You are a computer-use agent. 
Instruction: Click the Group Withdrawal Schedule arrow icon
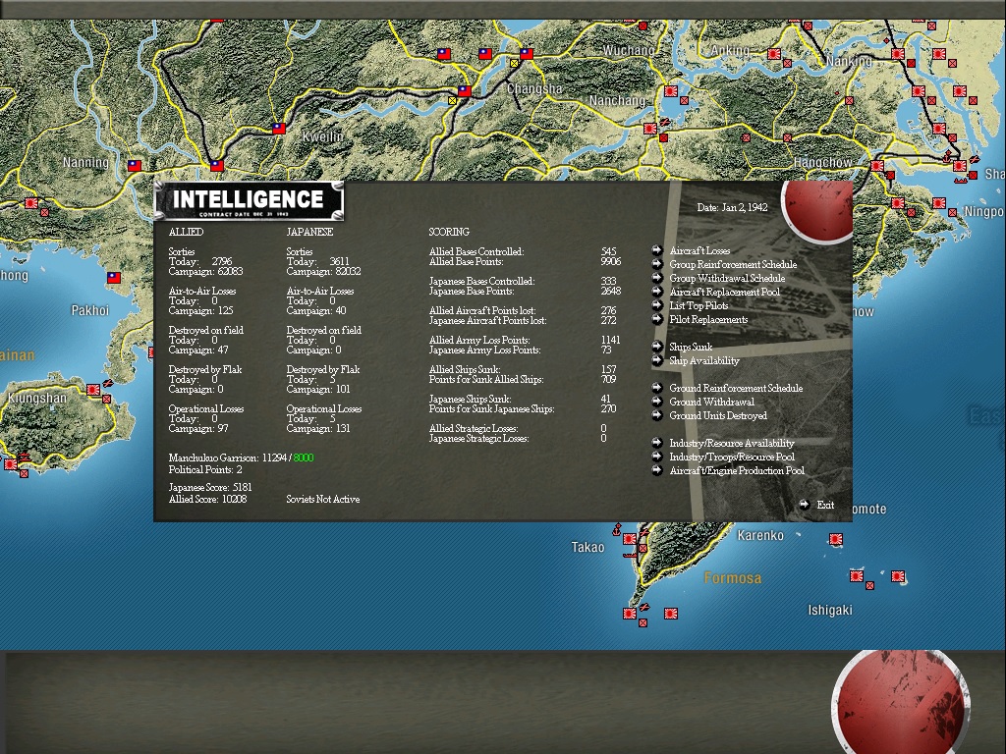(657, 278)
